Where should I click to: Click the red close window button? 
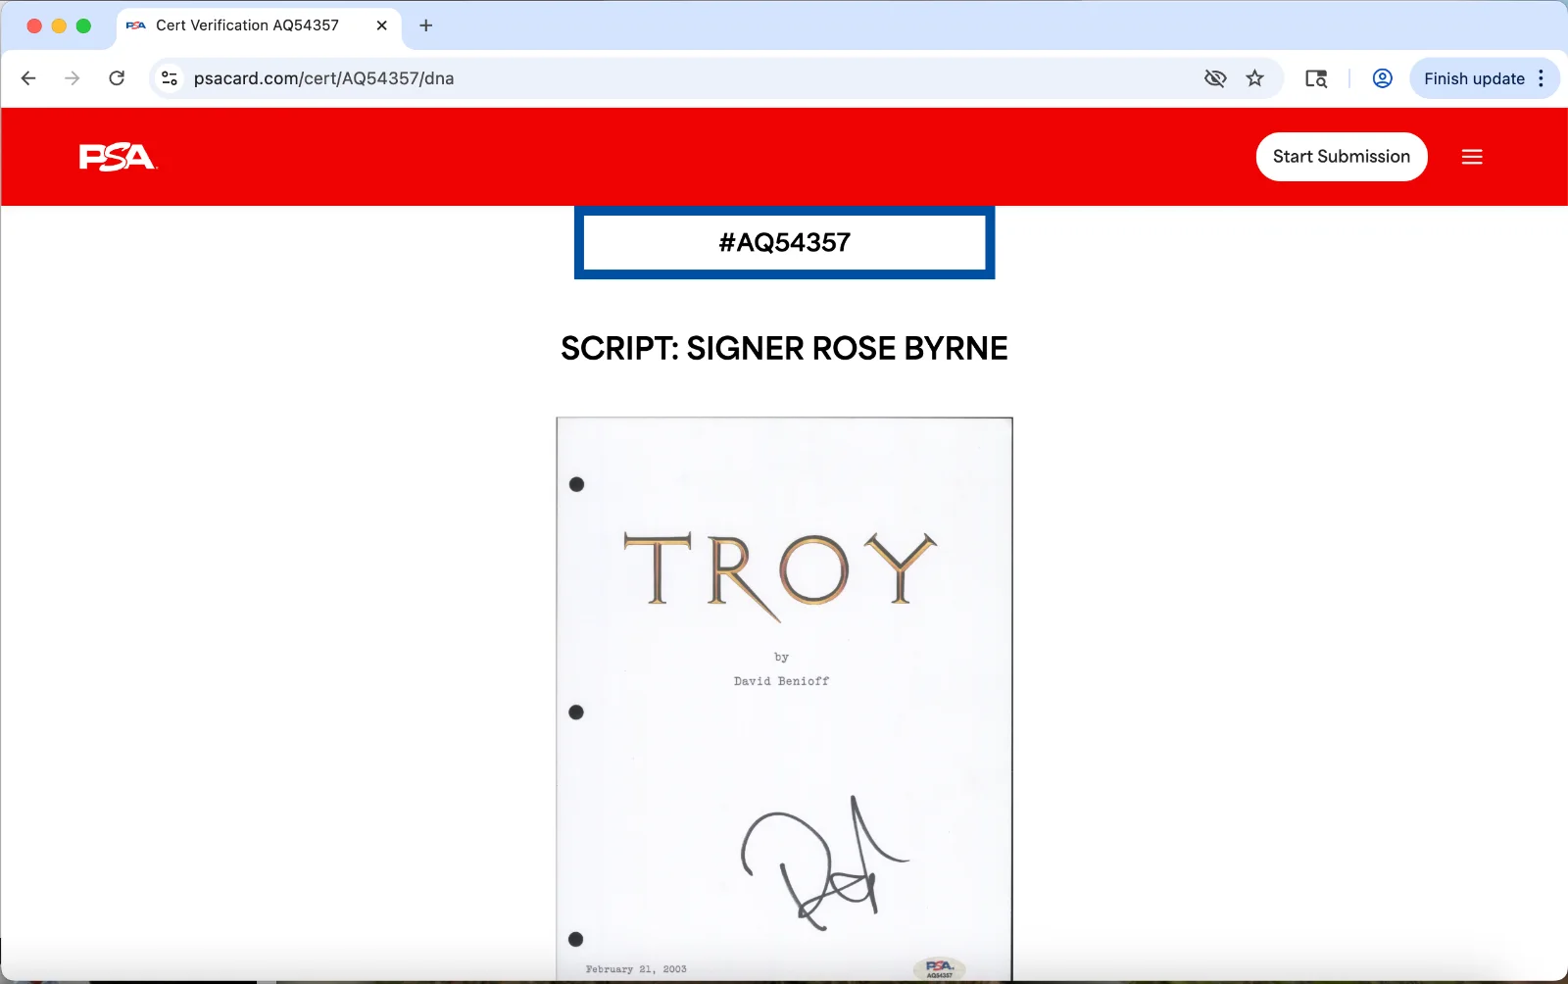point(34,25)
